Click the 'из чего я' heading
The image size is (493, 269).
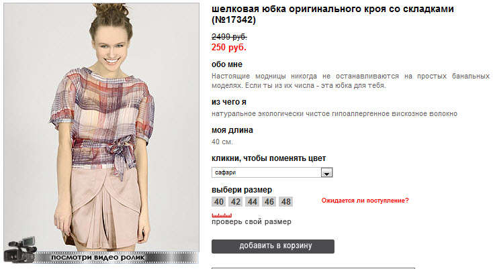click(229, 102)
